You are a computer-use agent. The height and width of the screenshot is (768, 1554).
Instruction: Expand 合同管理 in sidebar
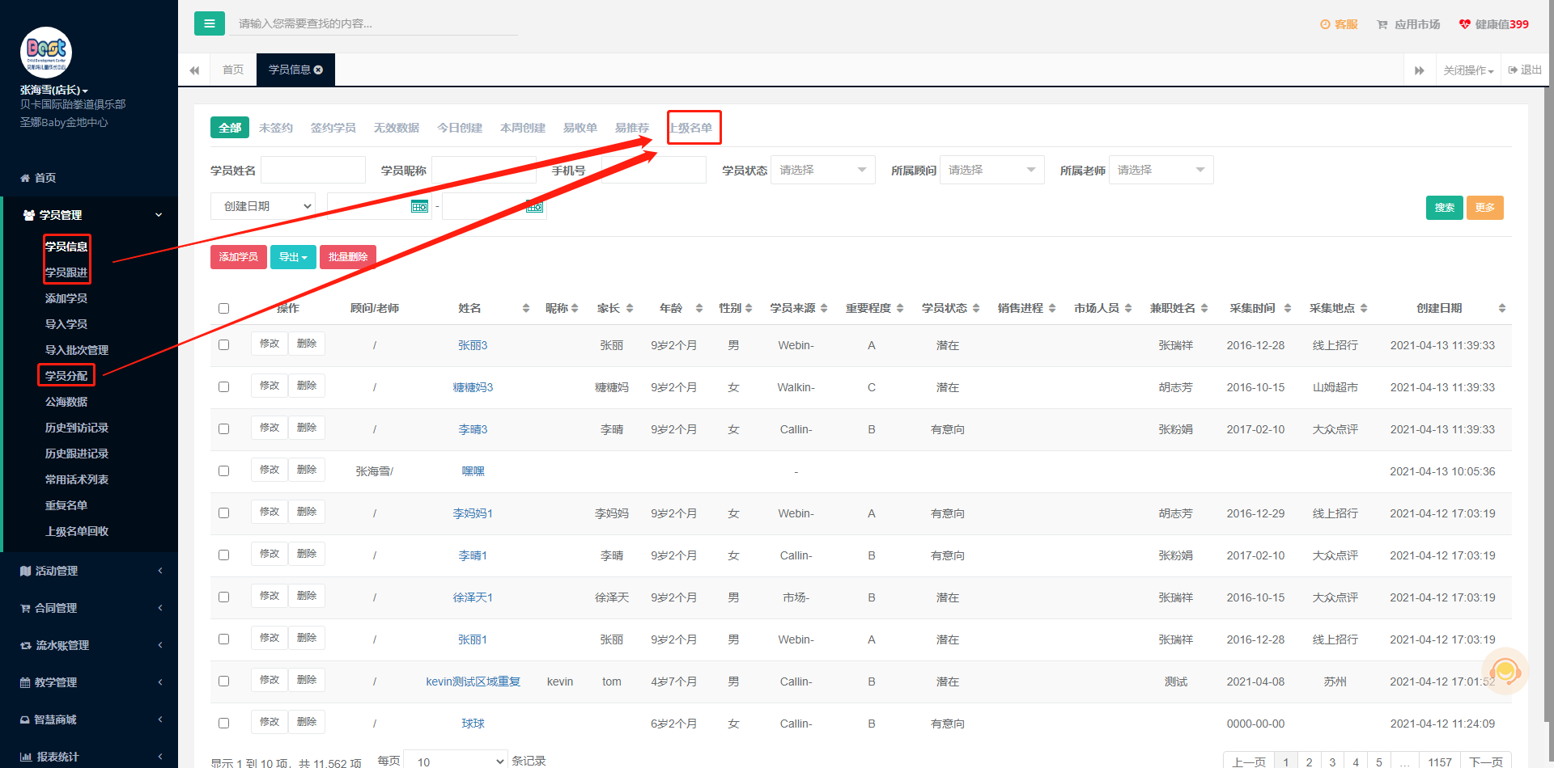tap(89, 608)
